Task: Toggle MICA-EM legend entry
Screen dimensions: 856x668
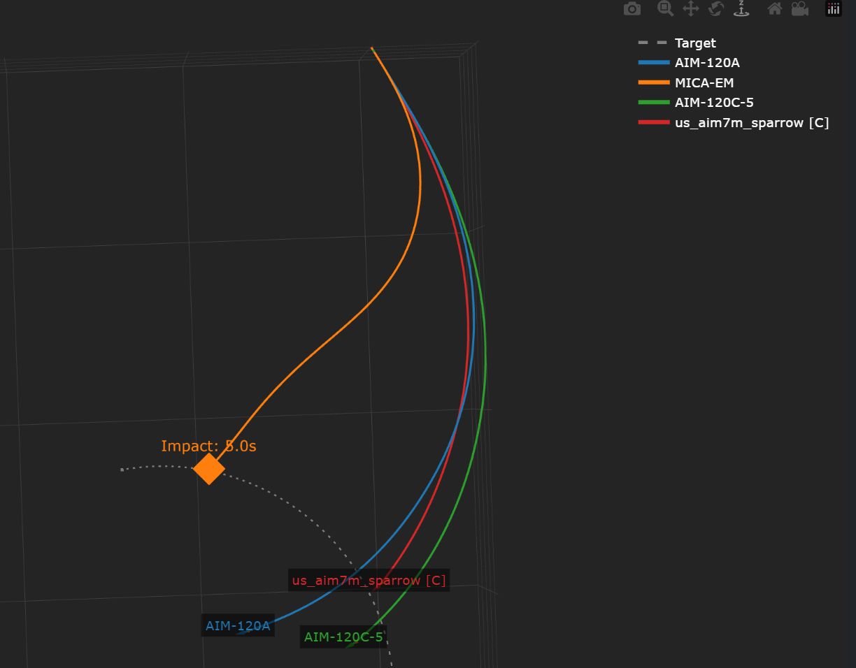Action: [x=704, y=82]
